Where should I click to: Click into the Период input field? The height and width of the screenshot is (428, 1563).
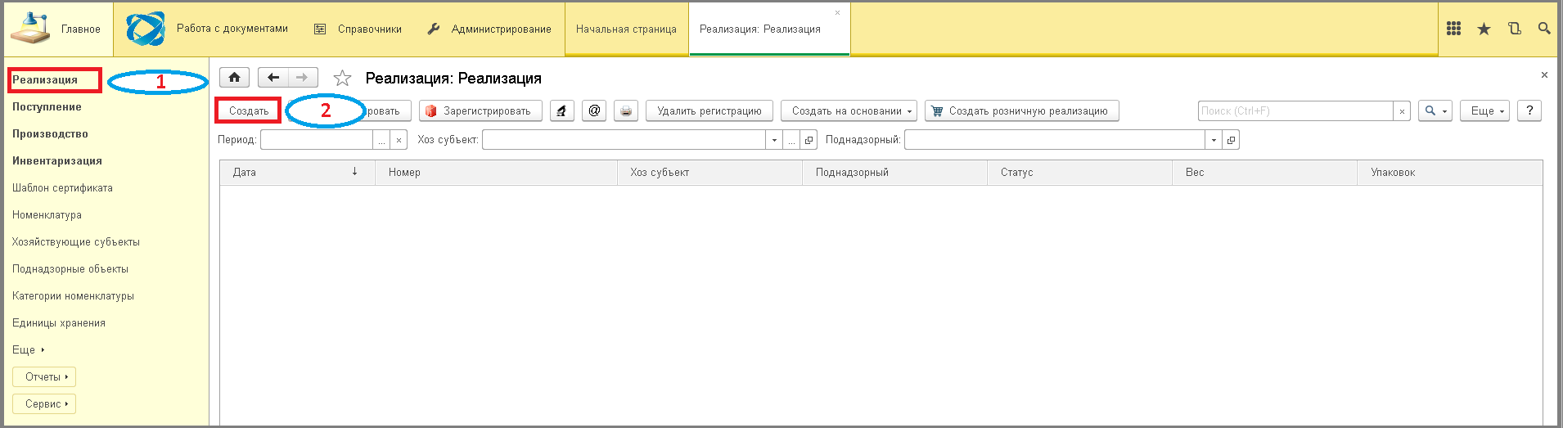point(317,140)
